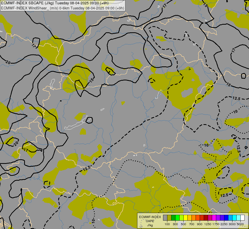Viewport: 249px width, 229px height.
Task: Select the pure blue swatch after 2250
Action: coord(226,218)
